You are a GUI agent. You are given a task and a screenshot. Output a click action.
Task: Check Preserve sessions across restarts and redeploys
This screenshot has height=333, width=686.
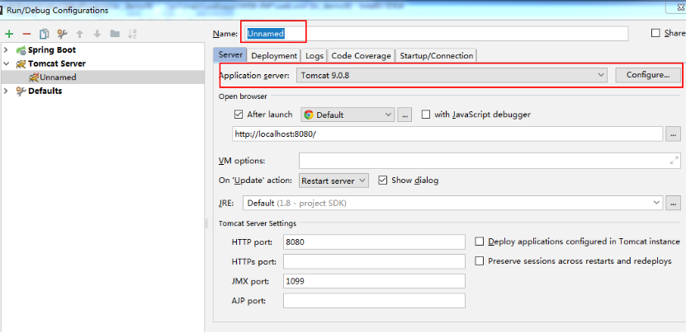click(x=480, y=261)
